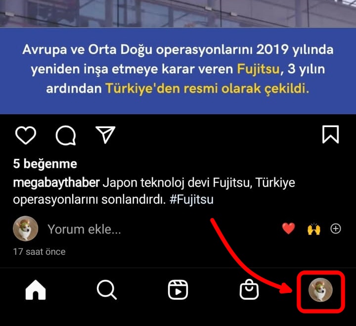Viewport: 356px width, 326px height.
Task: Like the post with the heart icon
Action: pyautogui.click(x=25, y=135)
